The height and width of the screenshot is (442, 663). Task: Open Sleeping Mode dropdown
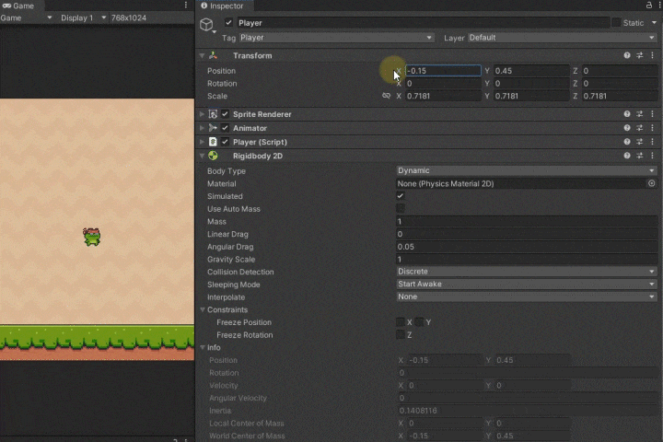(527, 284)
